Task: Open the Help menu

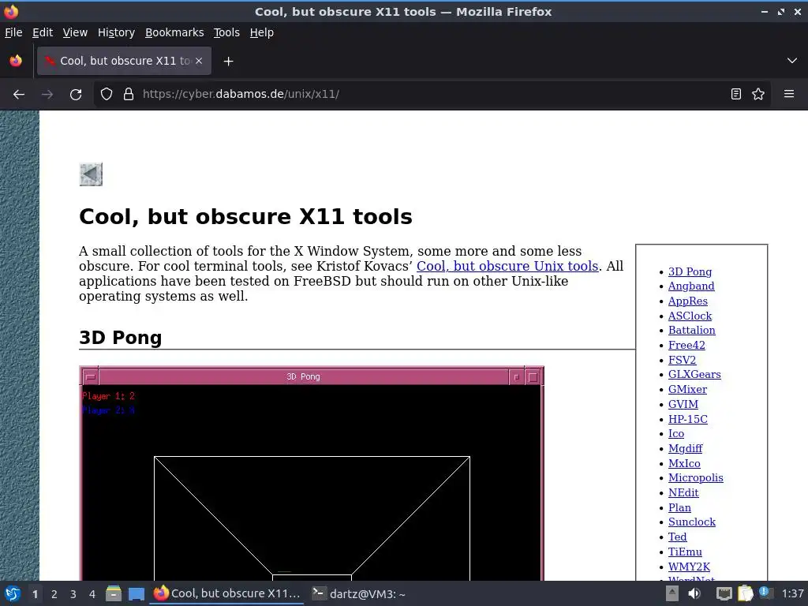Action: (262, 32)
